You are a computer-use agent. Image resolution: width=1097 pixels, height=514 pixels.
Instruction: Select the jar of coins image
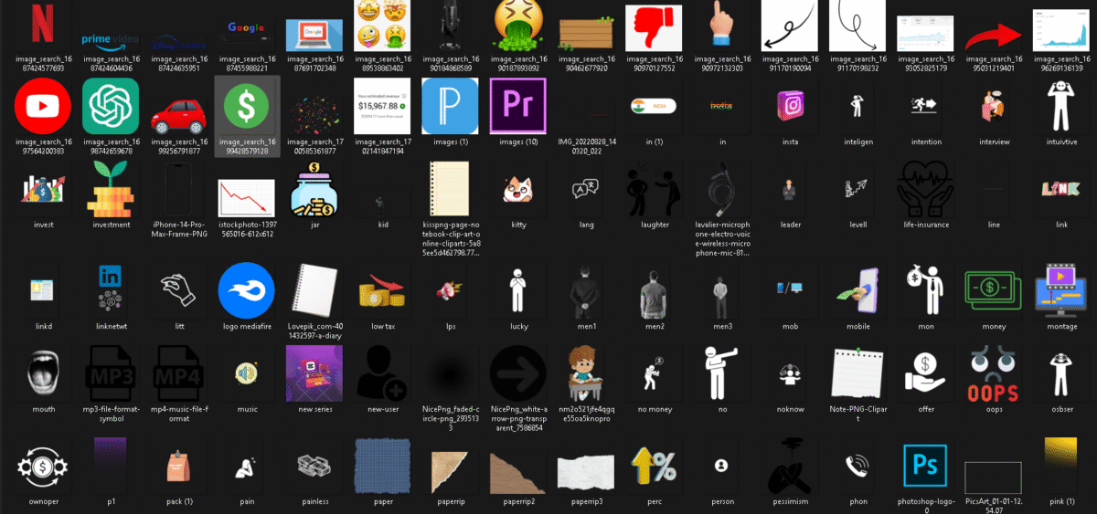[314, 189]
